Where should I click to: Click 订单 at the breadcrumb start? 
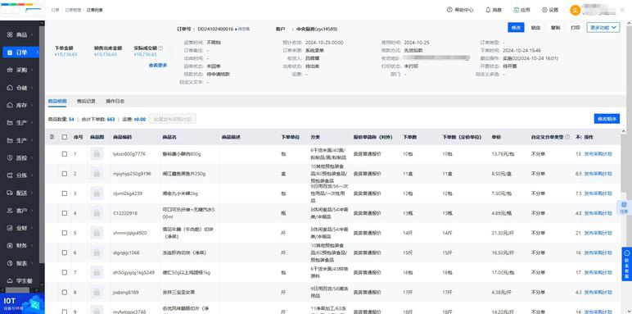(x=55, y=10)
